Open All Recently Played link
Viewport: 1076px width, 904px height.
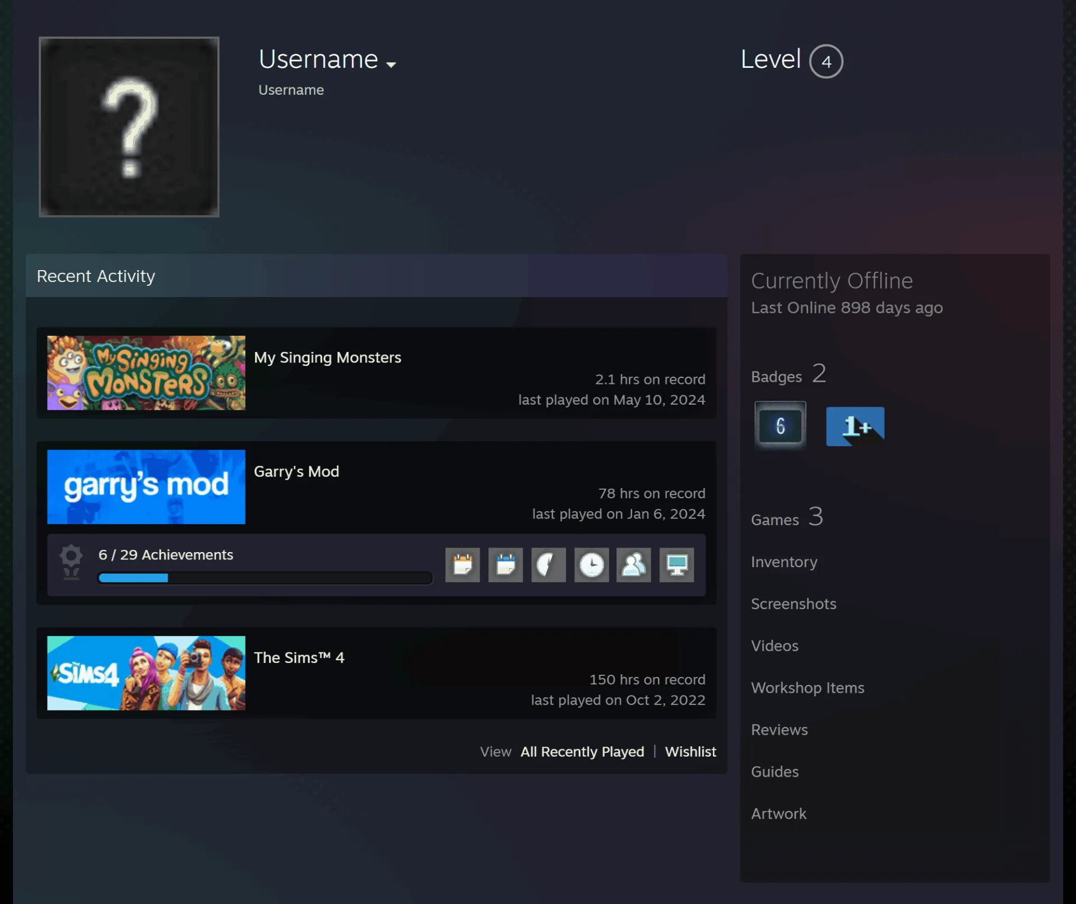[x=582, y=752]
